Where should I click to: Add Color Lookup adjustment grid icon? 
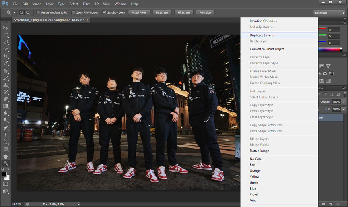click(x=331, y=74)
